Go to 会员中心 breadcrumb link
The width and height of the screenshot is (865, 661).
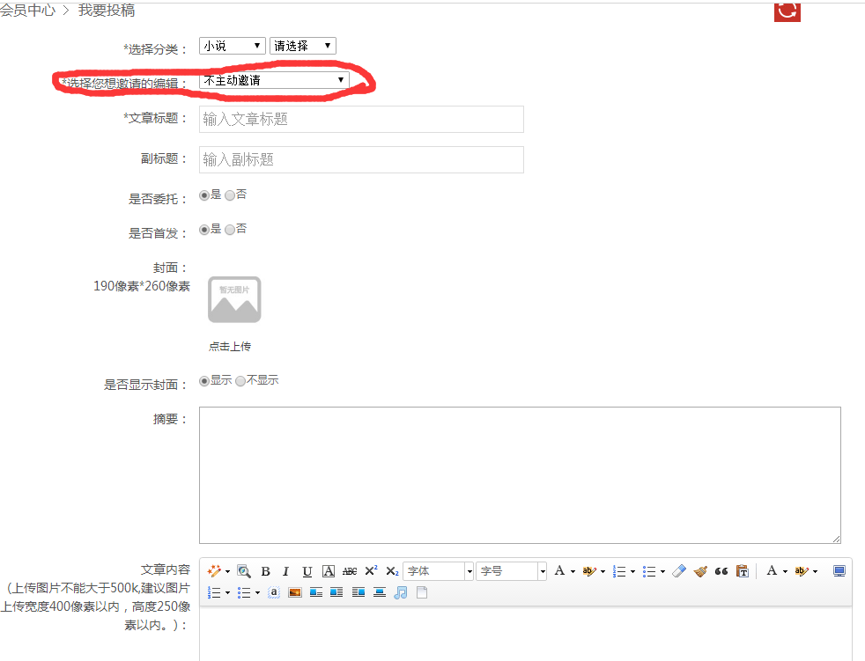(x=26, y=11)
